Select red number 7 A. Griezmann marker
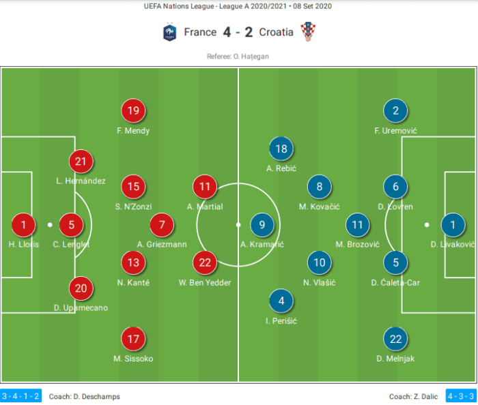478x405 pixels. click(x=162, y=225)
